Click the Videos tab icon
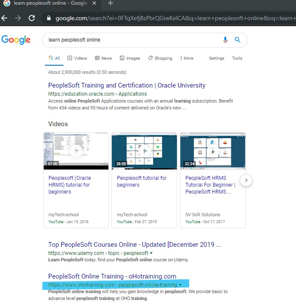296x306 pixels. pyautogui.click(x=70, y=58)
